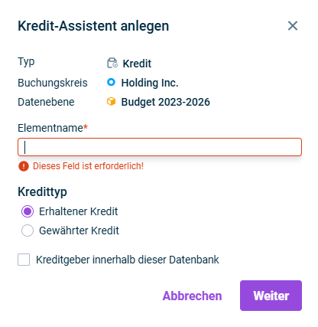Focus the Elementname input field
Screen dimensions: 318x327
pyautogui.click(x=160, y=147)
